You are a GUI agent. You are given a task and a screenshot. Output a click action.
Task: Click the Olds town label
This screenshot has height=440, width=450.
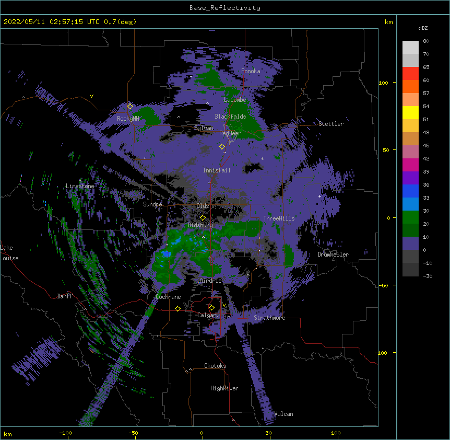pyautogui.click(x=203, y=206)
